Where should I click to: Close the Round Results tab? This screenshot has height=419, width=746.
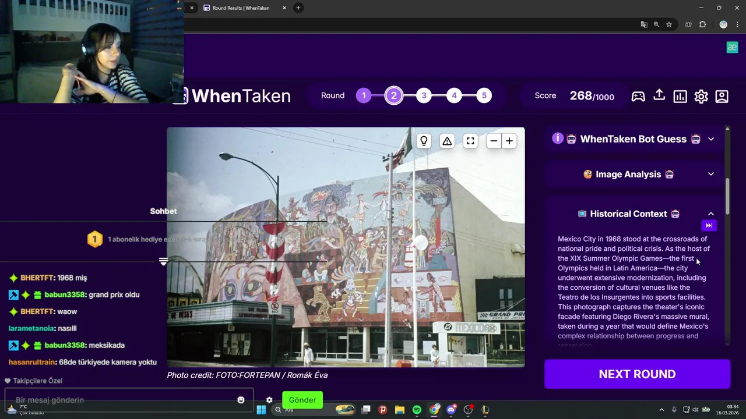pos(284,8)
